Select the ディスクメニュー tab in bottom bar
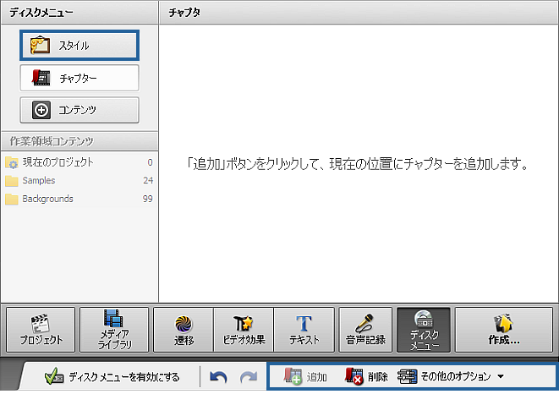The height and width of the screenshot is (394, 559). click(x=424, y=331)
